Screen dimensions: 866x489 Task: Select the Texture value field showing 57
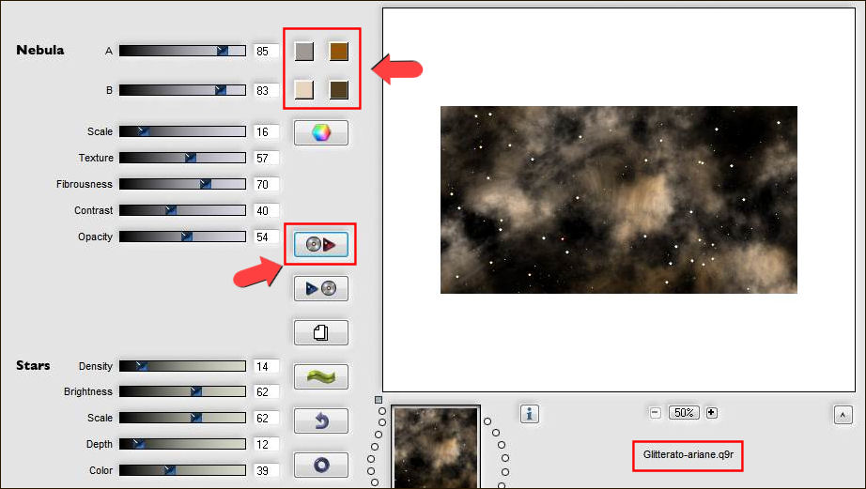[262, 159]
